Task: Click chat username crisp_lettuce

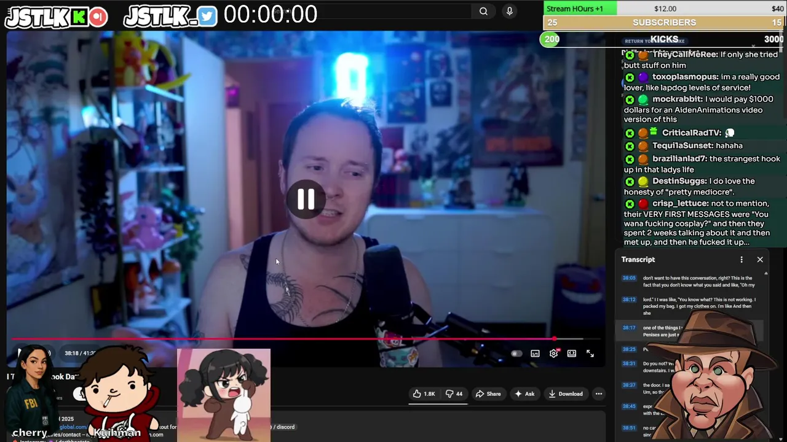Action: tap(681, 203)
